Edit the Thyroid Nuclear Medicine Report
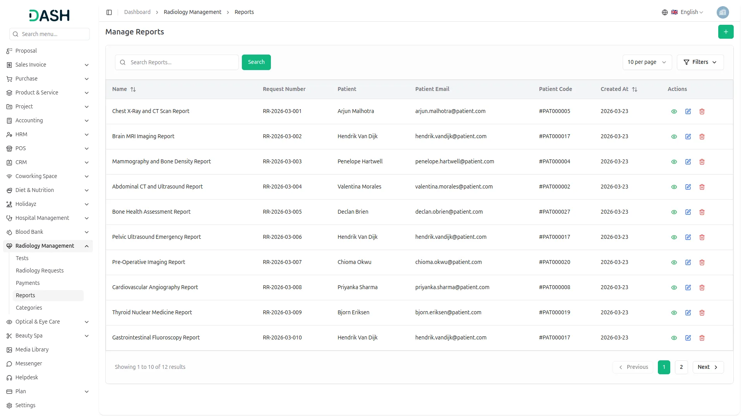 pyautogui.click(x=688, y=313)
